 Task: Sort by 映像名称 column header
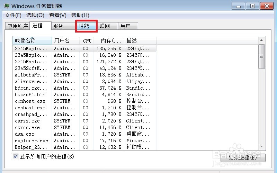pos(32,40)
